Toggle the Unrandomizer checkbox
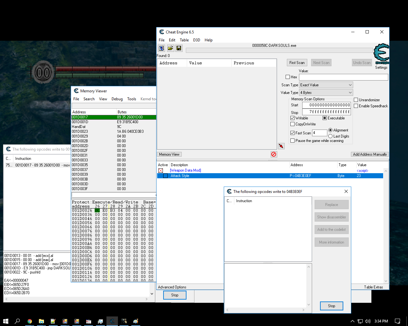Image resolution: width=408 pixels, height=326 pixels. (356, 100)
